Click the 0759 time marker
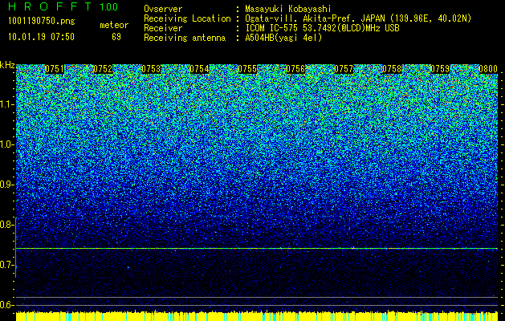505x321 pixels. pos(440,69)
